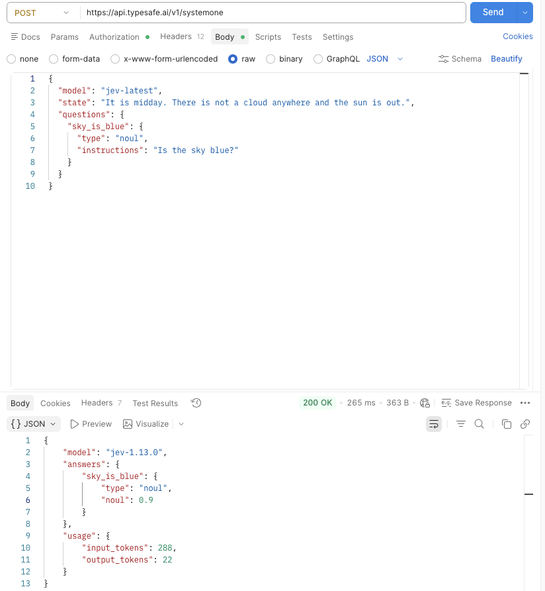Screen dimensions: 545x591
Task: Click "Is the sky blue?" instruction text
Action: pos(196,150)
